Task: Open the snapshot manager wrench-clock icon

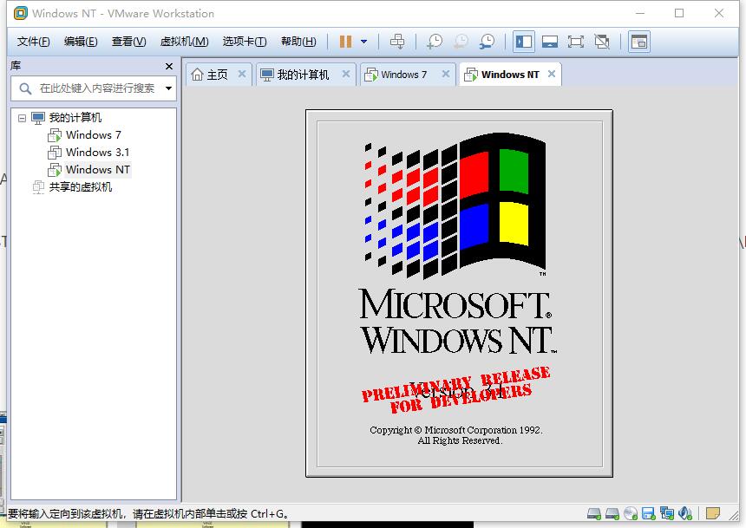Action: (487, 42)
